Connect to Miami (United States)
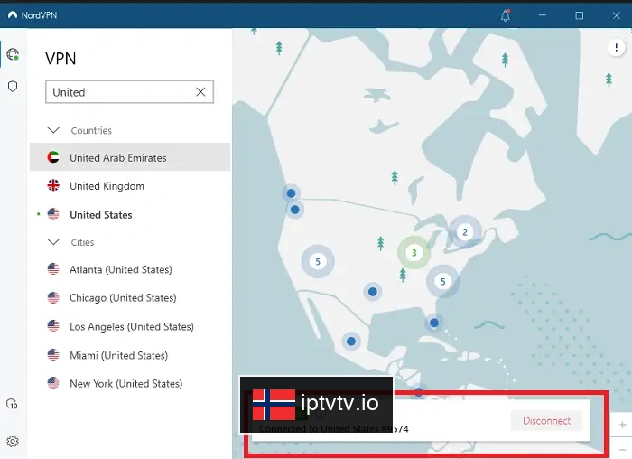This screenshot has height=459, width=632. tap(130, 355)
